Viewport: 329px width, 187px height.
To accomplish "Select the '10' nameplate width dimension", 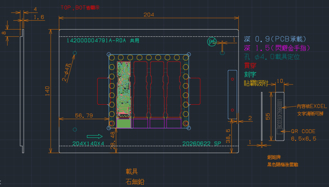I will [x=280, y=81].
